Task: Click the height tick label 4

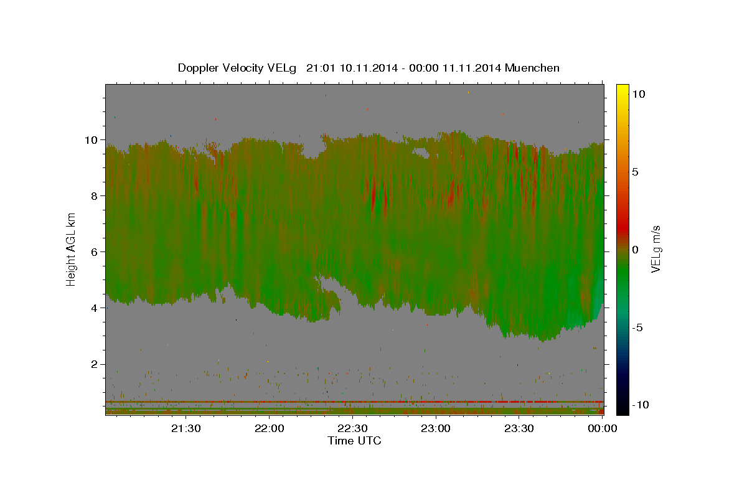Action: (95, 308)
